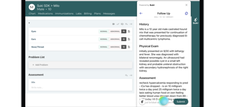
Task: Mark Eyes as Normal
Action: pos(104,31)
